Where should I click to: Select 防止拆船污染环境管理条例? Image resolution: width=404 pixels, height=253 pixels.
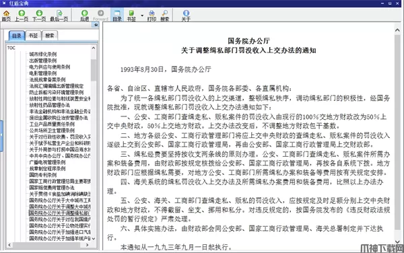coord(57,92)
